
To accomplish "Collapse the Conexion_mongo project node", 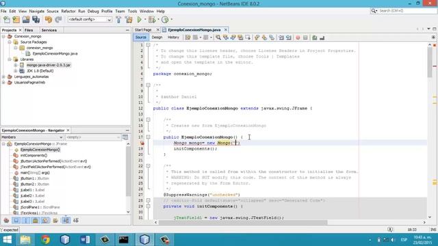I will tap(3, 36).
